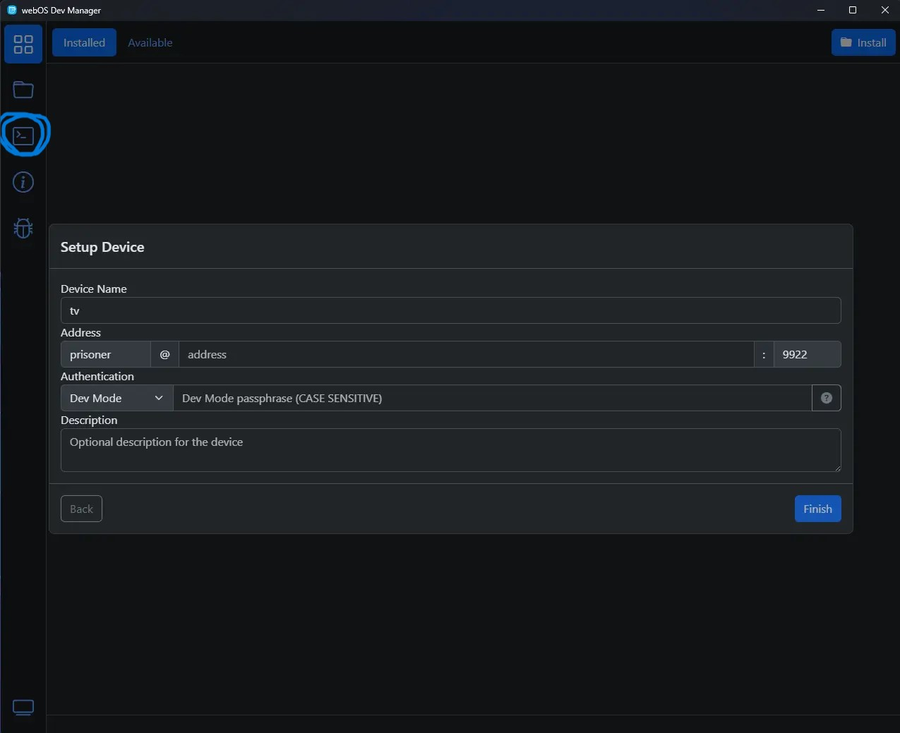
Task: Click the device TV icon at bottom
Action: (23, 707)
